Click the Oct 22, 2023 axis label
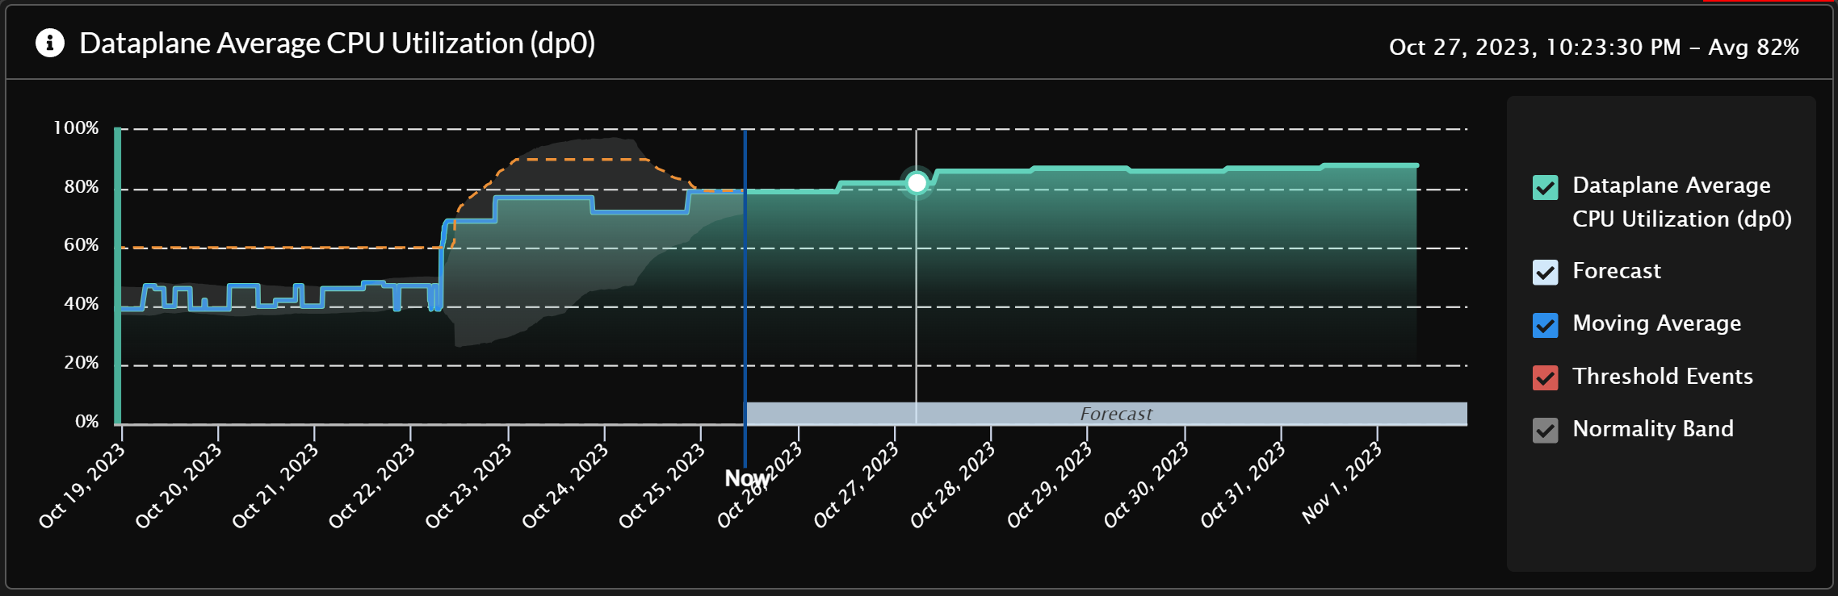 point(372,486)
